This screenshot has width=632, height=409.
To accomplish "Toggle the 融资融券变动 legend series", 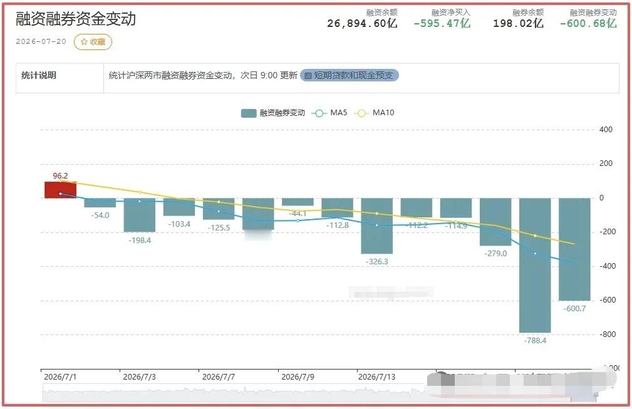I will (273, 113).
